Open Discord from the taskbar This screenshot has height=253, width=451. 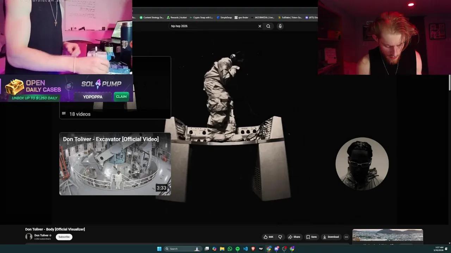coord(277,249)
